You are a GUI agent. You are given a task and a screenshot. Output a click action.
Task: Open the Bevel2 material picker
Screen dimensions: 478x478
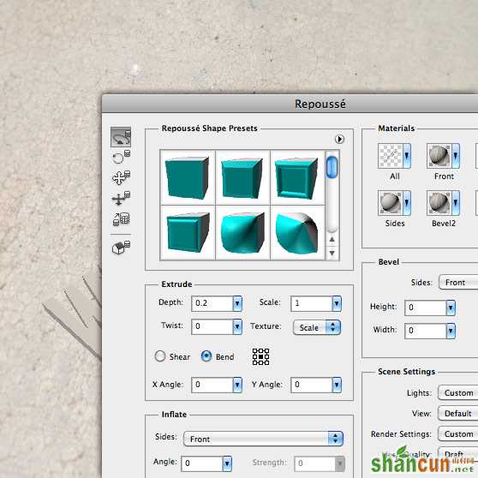point(456,203)
